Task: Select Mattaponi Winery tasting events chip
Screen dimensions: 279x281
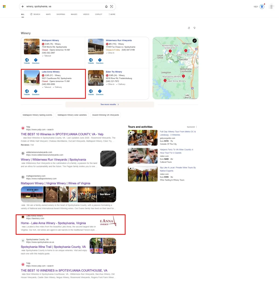Action: 38,115
